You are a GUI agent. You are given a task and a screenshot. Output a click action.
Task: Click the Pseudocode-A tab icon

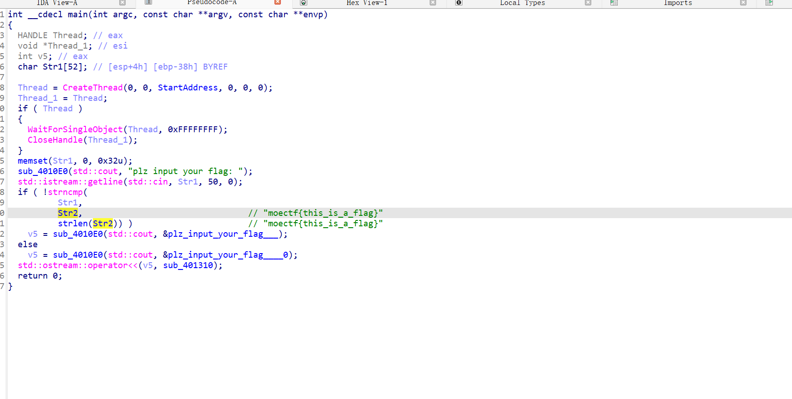click(148, 3)
